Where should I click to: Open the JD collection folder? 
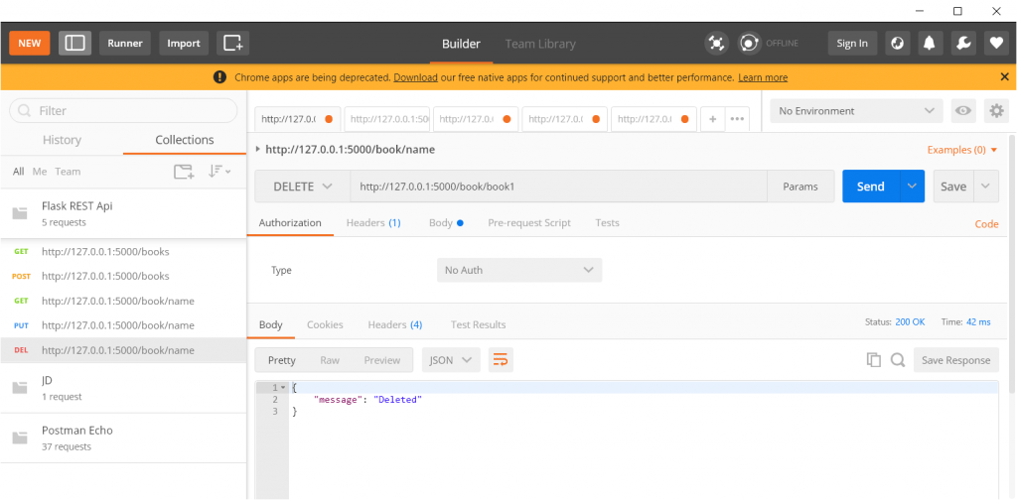click(x=123, y=387)
